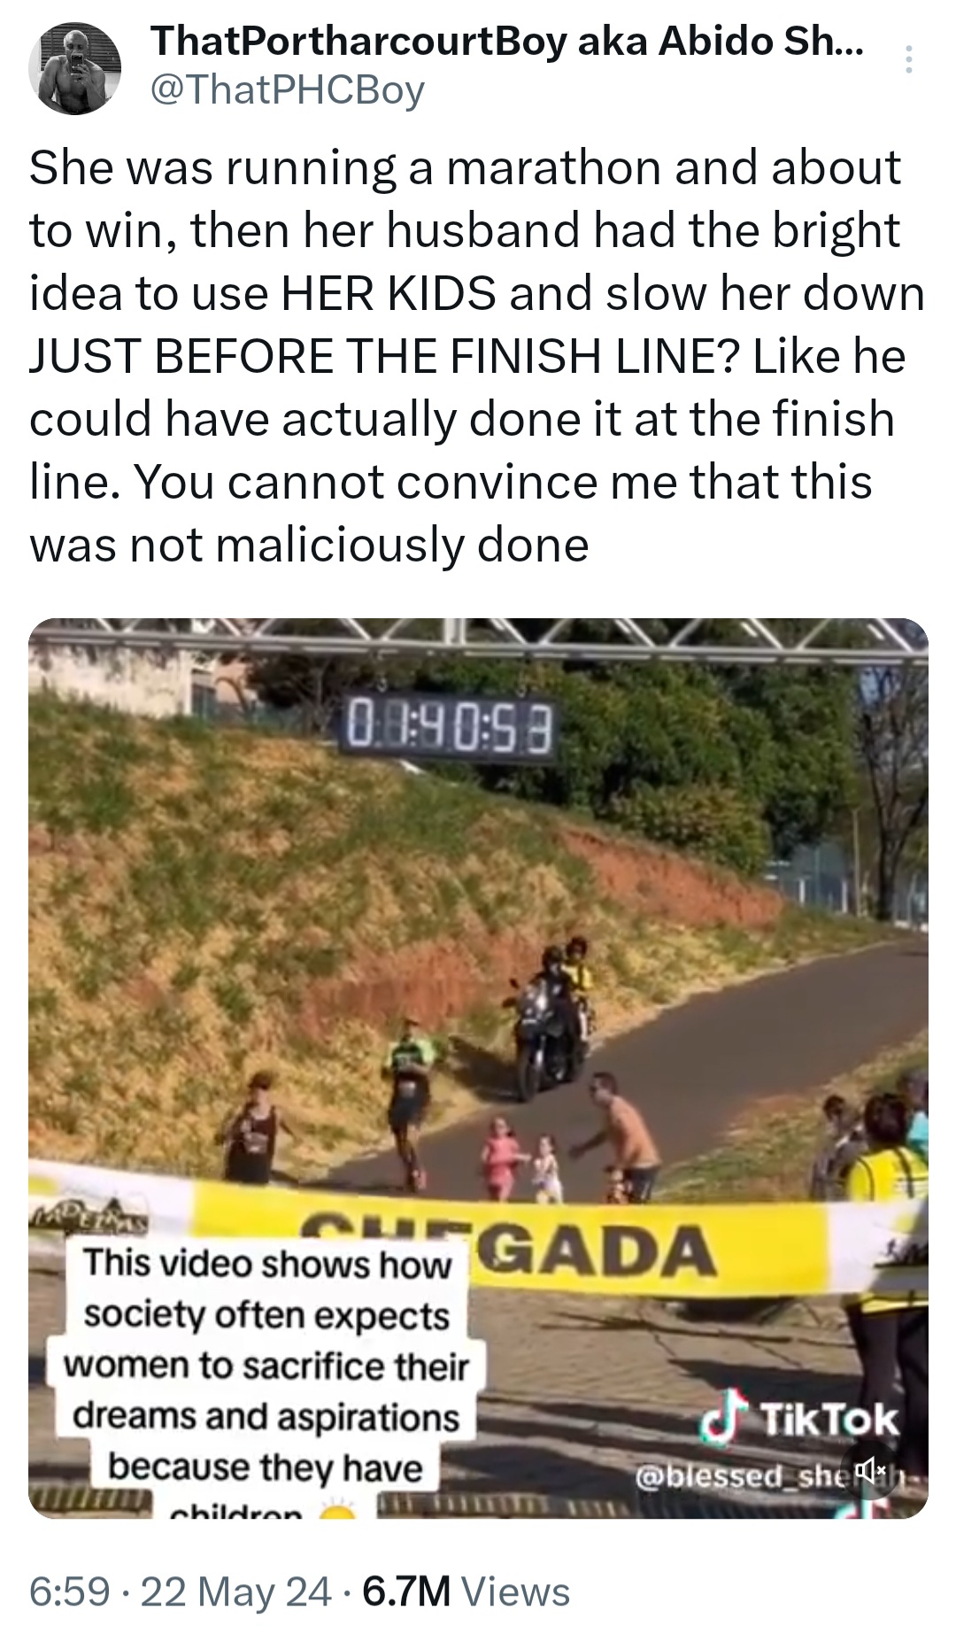Play the embedded marathon video
The width and height of the screenshot is (956, 1626).
click(478, 1068)
